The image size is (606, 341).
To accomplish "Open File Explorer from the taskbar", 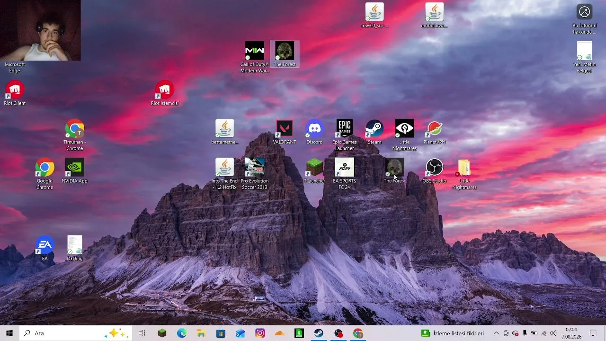I will 201,333.
